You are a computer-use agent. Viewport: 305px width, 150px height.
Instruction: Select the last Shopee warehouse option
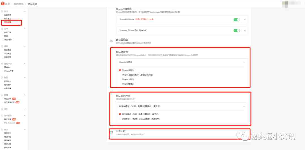[128, 84]
